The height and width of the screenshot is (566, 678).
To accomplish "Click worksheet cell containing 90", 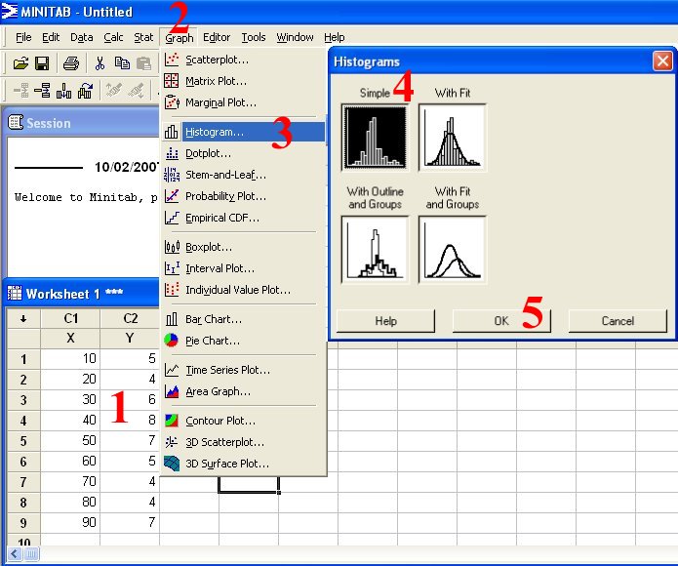I will pos(70,522).
